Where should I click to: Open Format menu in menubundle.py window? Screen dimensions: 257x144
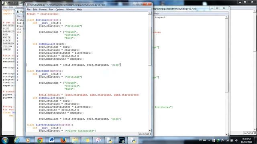(43, 10)
